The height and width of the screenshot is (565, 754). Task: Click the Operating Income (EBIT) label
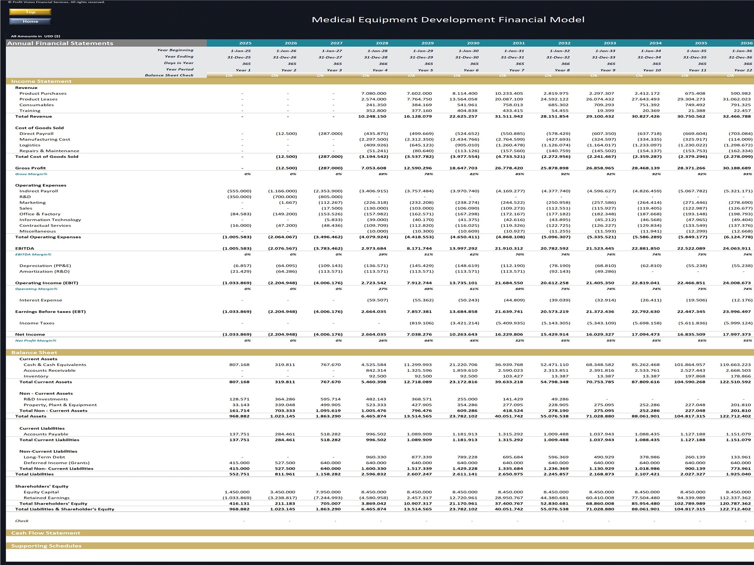[x=47, y=283]
